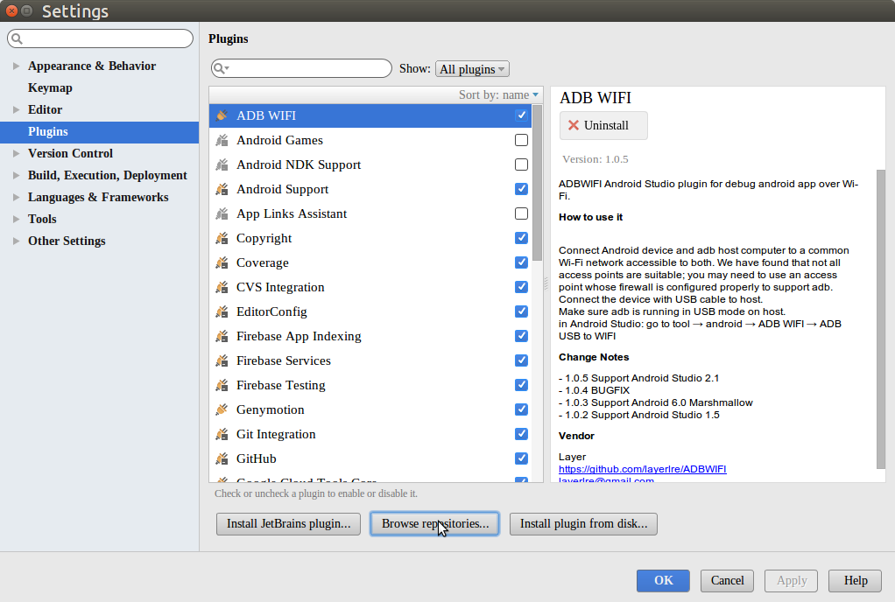Click the magnifier icon in plugin search

221,68
